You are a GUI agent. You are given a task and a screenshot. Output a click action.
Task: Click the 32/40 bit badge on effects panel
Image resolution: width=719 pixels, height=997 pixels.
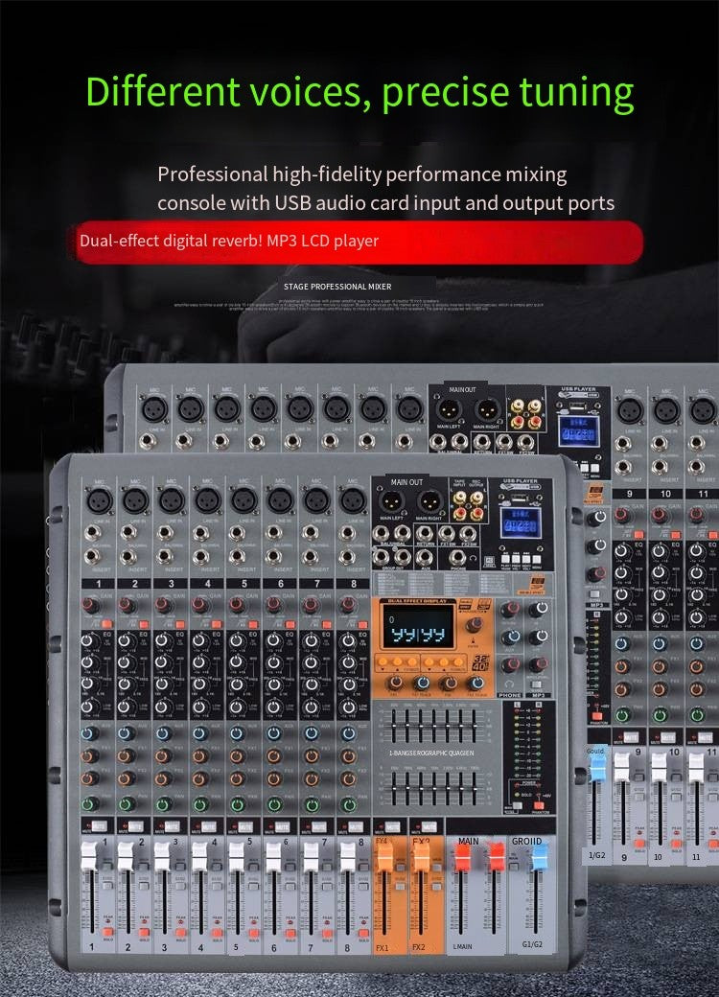(x=480, y=662)
